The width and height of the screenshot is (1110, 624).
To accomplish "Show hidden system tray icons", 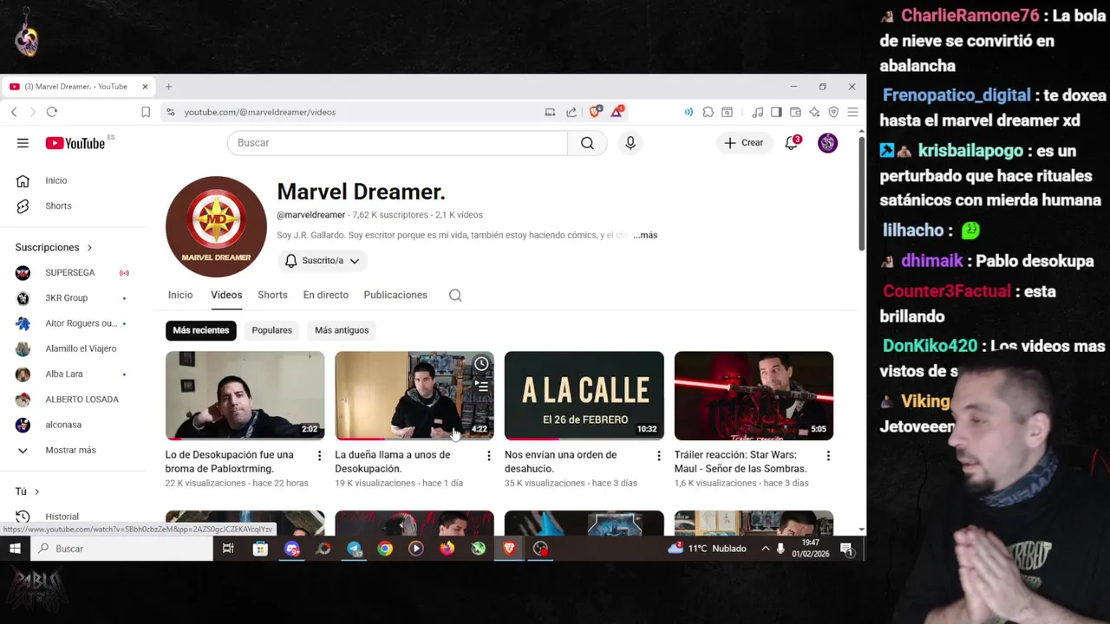I will [x=765, y=549].
